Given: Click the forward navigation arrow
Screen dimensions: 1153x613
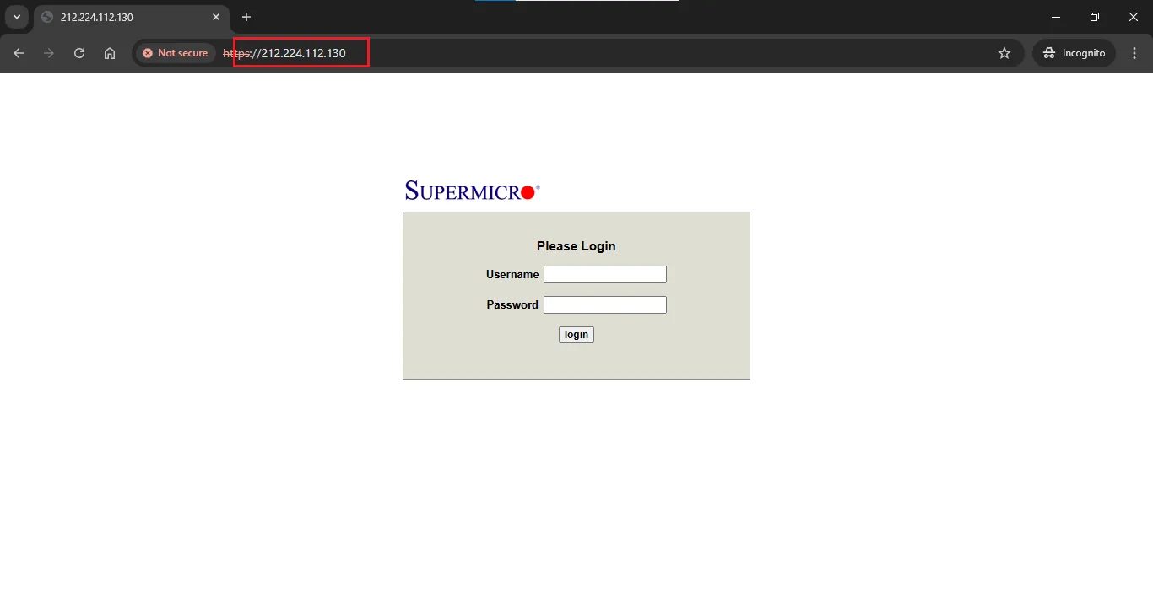Looking at the screenshot, I should (49, 53).
